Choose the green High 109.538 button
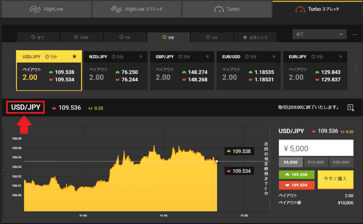363x224 pixels. [x=297, y=175]
